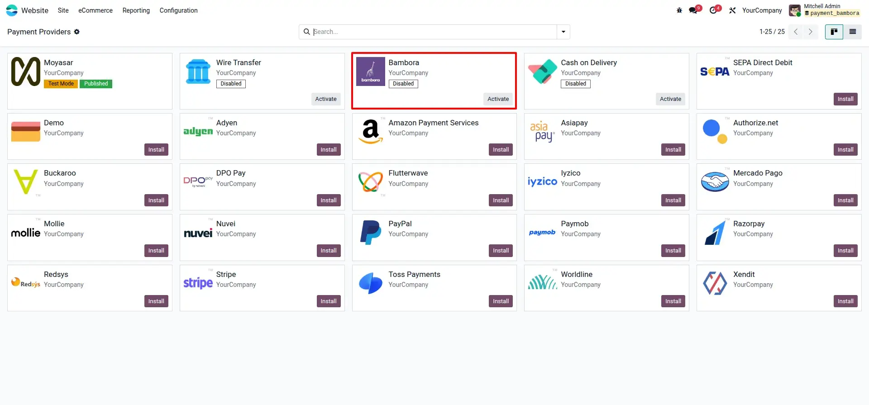
Task: Activate Cash on Delivery
Action: pyautogui.click(x=670, y=99)
